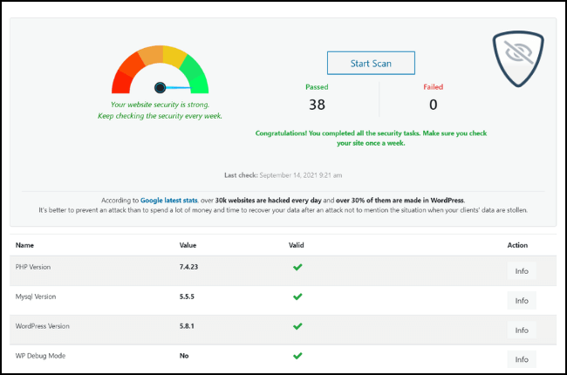Image resolution: width=567 pixels, height=375 pixels.
Task: Click green checkmark for WordPress Version
Action: tap(297, 326)
